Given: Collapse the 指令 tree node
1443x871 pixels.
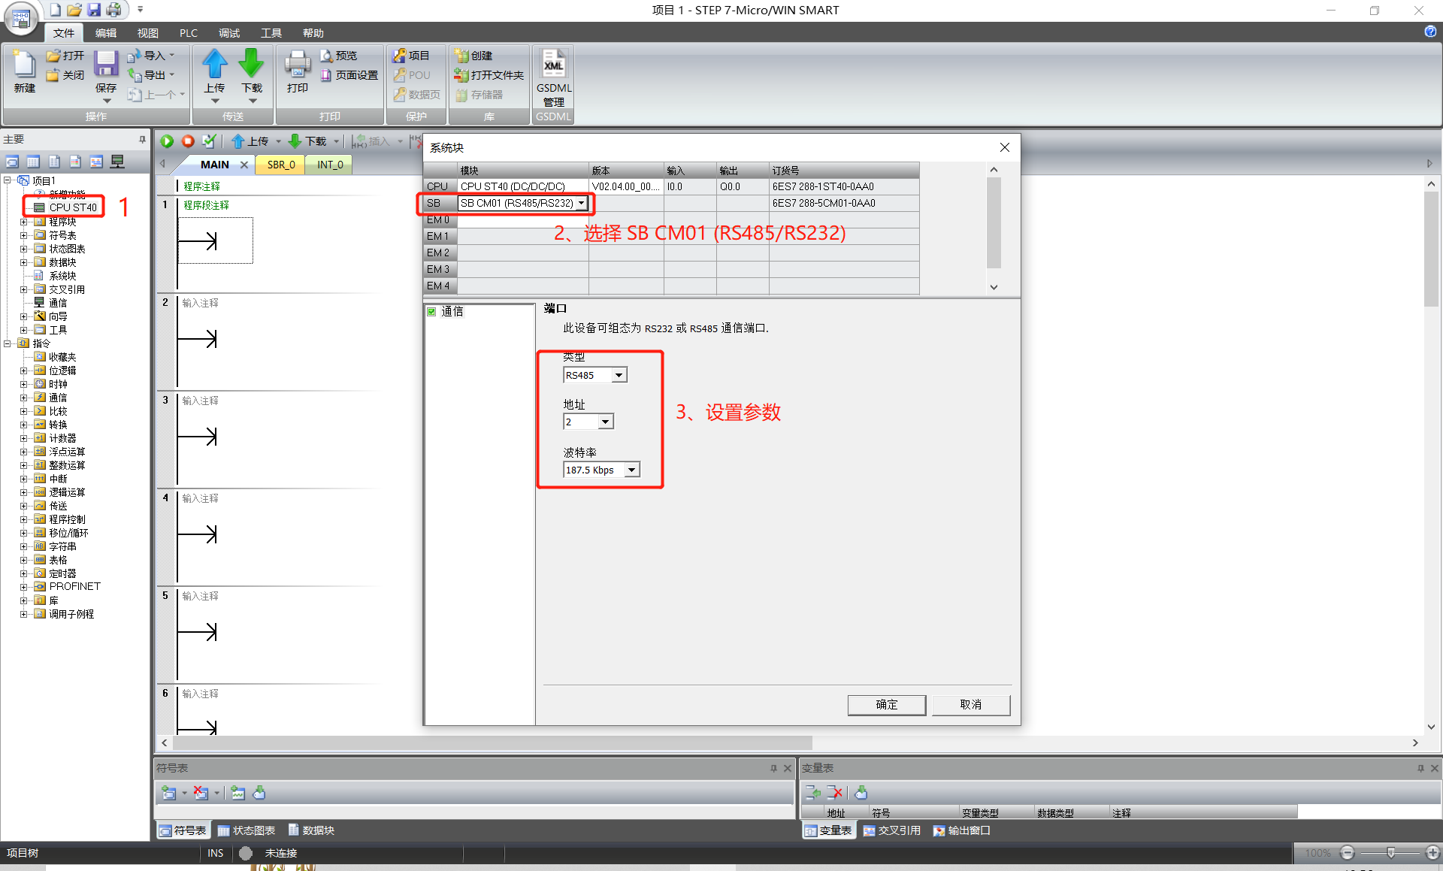Looking at the screenshot, I should click(x=7, y=343).
